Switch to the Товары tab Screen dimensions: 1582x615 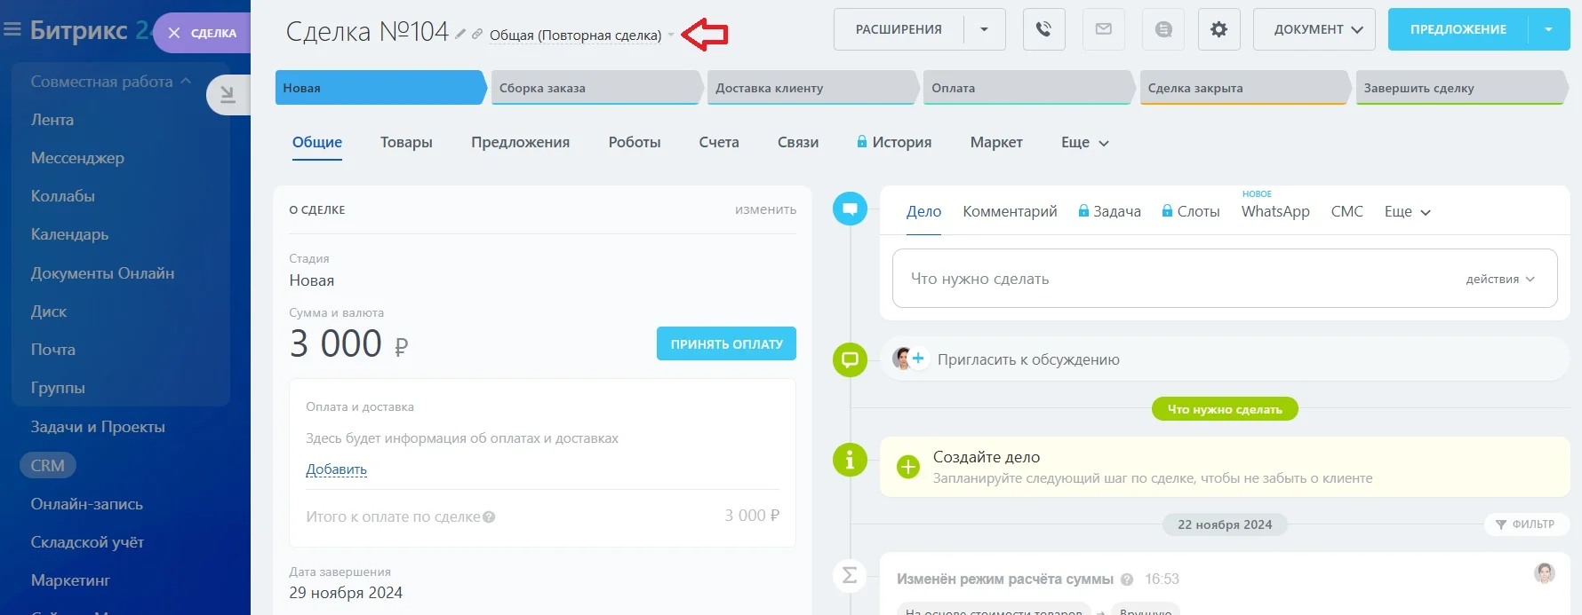(x=406, y=142)
